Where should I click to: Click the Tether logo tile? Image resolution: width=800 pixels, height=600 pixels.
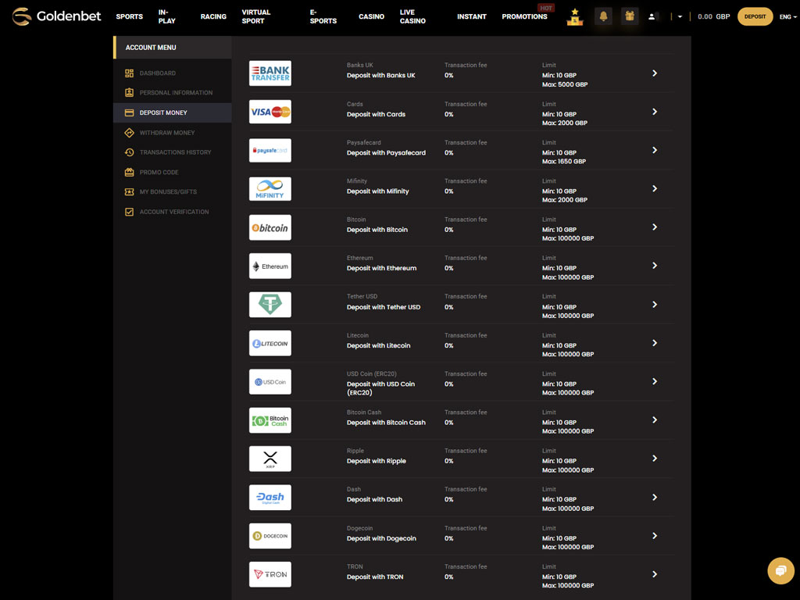[x=270, y=305]
